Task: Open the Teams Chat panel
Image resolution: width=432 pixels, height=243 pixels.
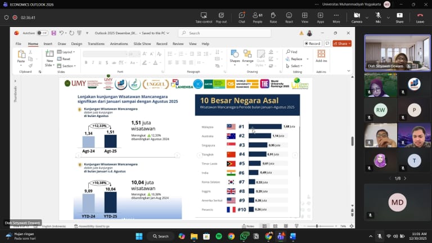Action: [x=242, y=17]
